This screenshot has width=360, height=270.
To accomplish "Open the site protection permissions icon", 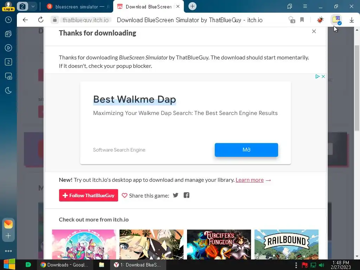I will (292, 20).
